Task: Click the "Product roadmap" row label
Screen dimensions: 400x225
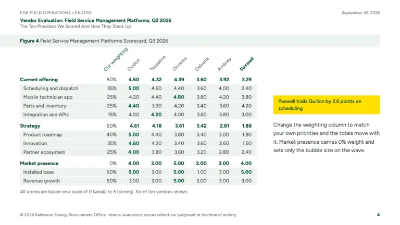Action: coord(43,134)
